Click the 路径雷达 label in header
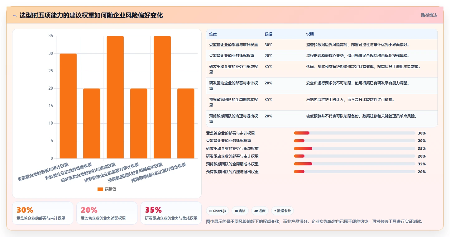 pos(429,15)
